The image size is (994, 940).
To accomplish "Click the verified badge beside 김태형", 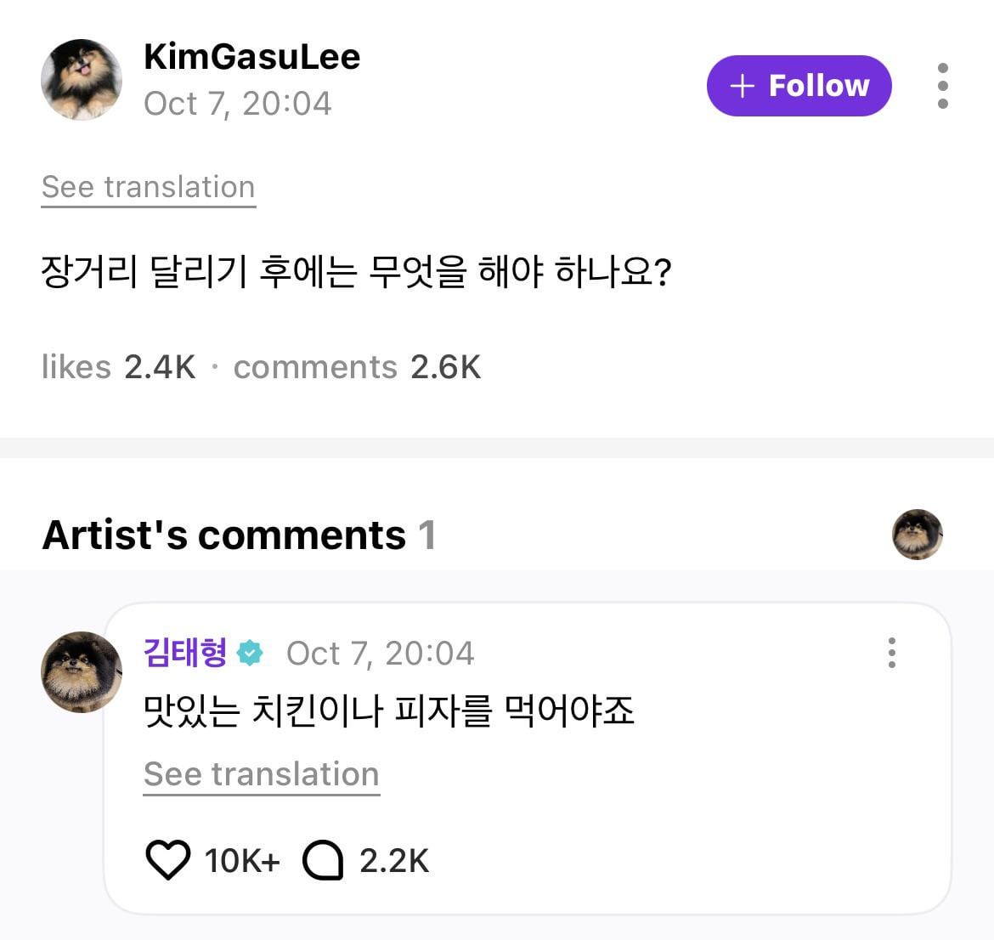I will point(251,654).
